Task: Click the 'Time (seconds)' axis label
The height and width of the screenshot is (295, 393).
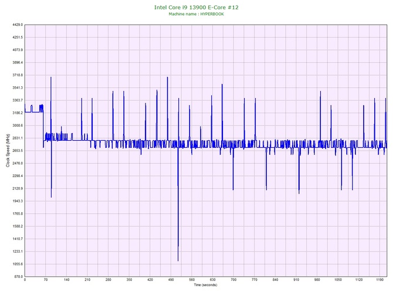Action: 205,285
